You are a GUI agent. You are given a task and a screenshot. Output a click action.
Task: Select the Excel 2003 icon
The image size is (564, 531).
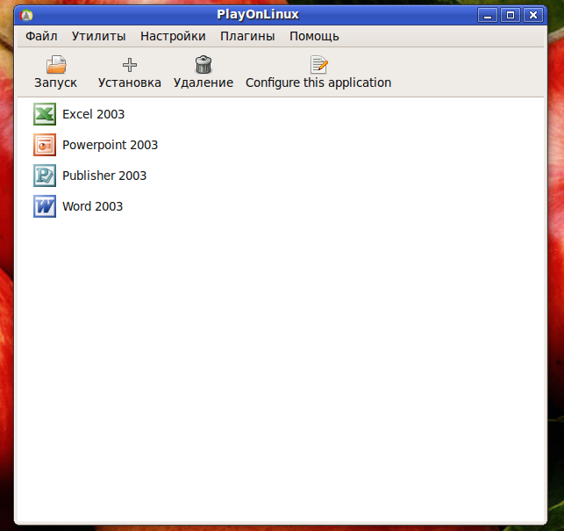44,114
